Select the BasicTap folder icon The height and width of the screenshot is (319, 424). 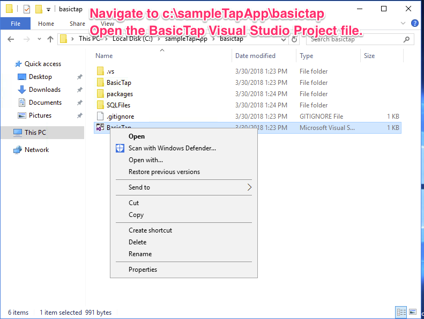click(100, 82)
